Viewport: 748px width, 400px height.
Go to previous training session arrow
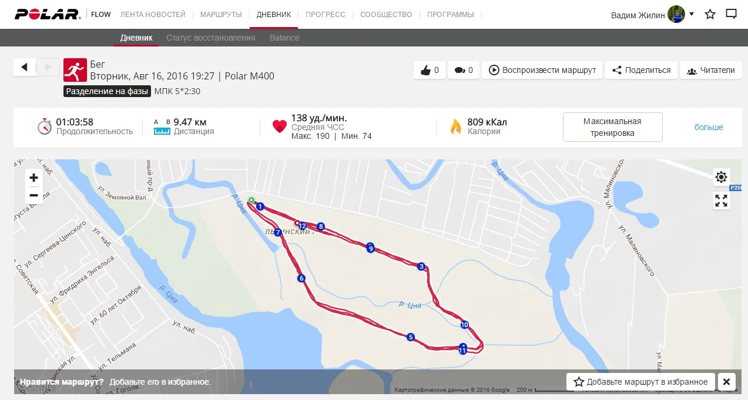coord(25,67)
